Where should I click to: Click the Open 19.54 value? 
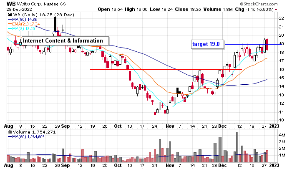coord(110,9)
